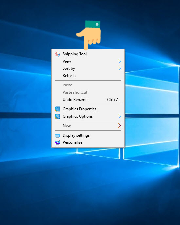This screenshot has width=180, height=225.
Task: Click the Personalize icon
Action: [x=58, y=142]
